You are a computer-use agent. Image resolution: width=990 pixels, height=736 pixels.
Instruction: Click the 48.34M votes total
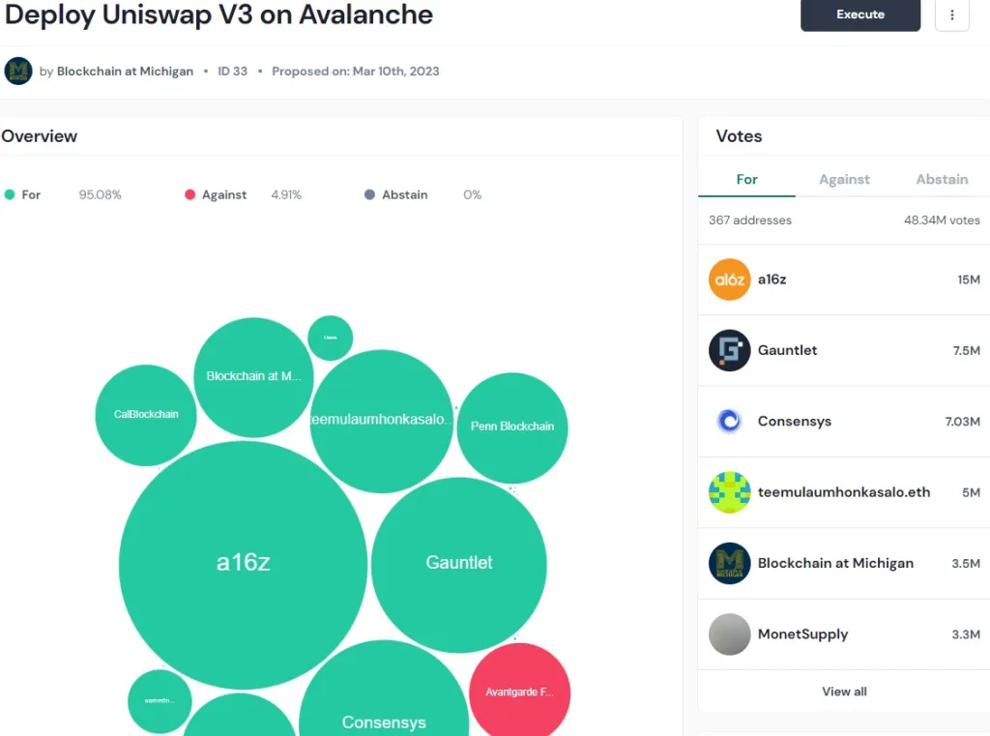(942, 220)
